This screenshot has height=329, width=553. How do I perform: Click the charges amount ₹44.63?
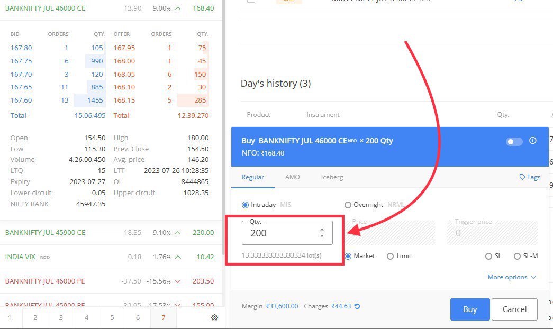tap(341, 306)
